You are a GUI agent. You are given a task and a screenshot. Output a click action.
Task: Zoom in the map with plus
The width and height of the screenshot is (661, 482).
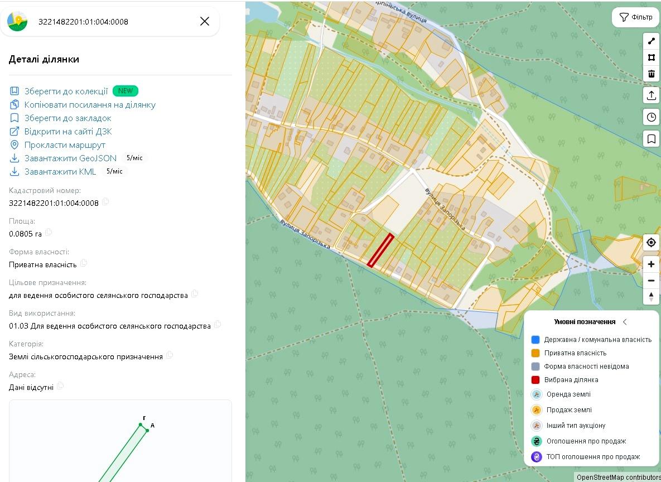(x=652, y=264)
